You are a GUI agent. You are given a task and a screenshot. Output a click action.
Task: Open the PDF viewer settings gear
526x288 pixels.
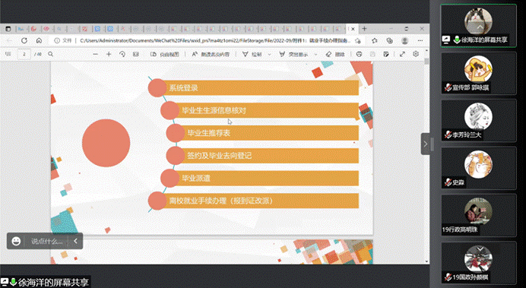pyautogui.click(x=416, y=54)
